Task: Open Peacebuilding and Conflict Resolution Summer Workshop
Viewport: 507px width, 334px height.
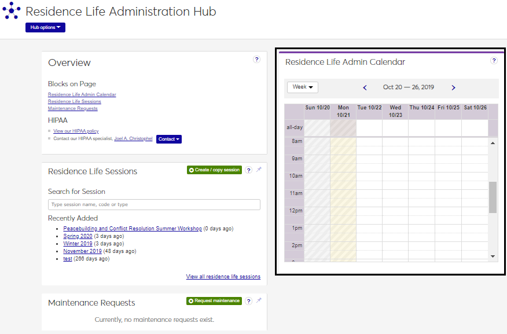Action: point(133,229)
